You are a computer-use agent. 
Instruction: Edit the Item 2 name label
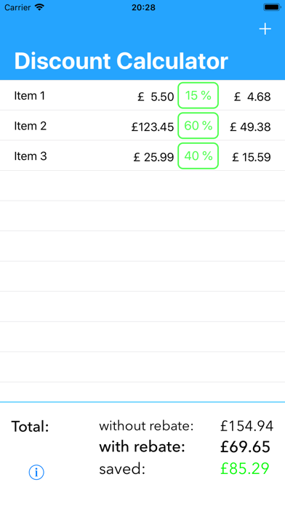pos(30,126)
